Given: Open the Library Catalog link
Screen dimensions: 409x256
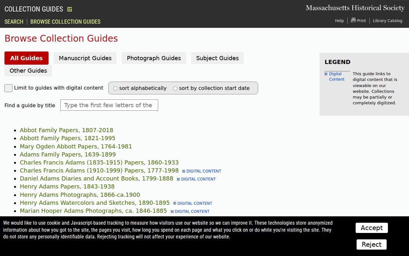Looking at the screenshot, I should (388, 20).
